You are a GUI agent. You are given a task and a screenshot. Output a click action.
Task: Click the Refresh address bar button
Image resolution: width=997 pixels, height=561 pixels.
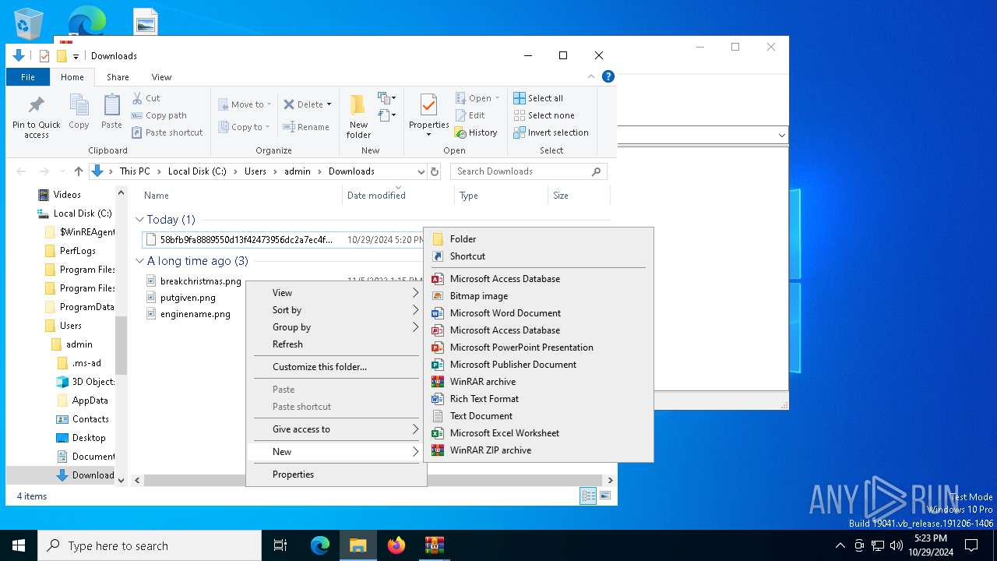pyautogui.click(x=435, y=171)
